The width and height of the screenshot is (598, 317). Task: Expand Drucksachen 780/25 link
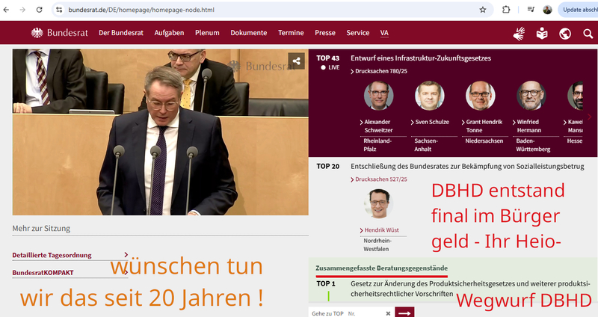point(378,71)
